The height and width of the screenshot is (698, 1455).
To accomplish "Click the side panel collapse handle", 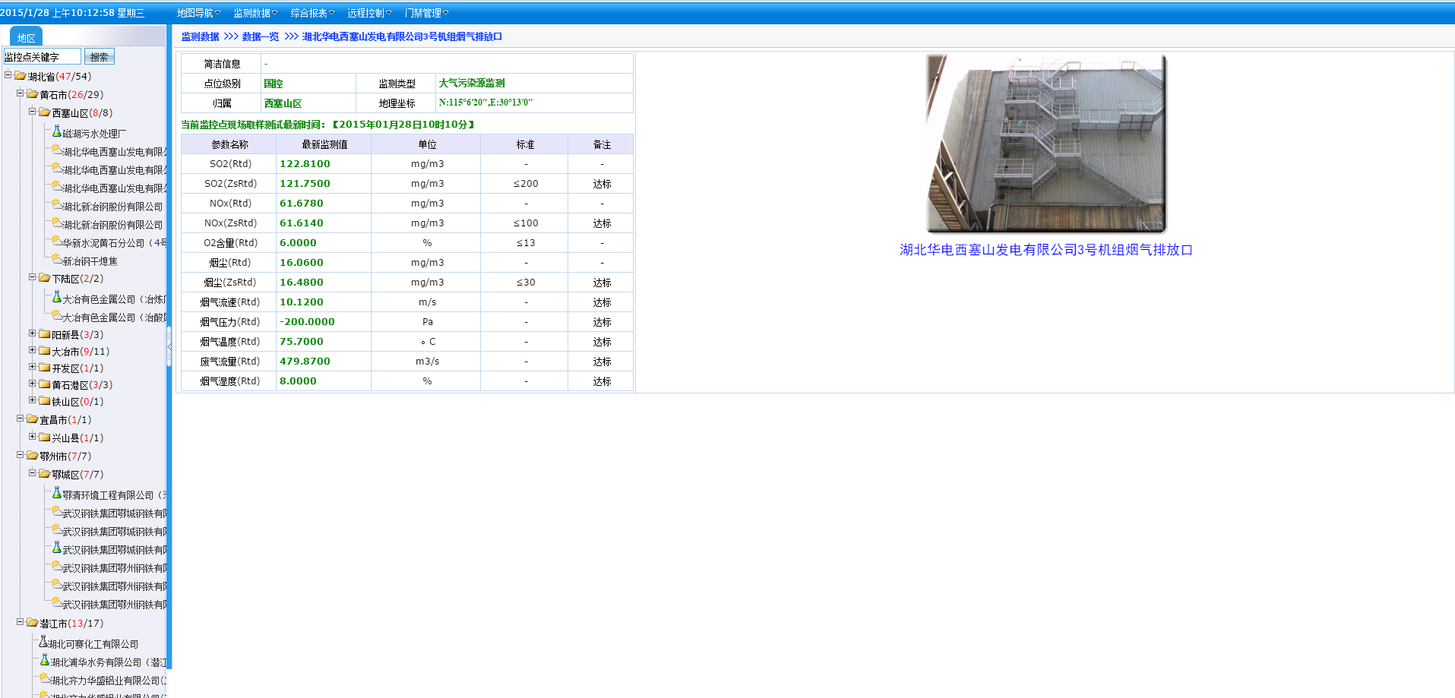I will 169,346.
